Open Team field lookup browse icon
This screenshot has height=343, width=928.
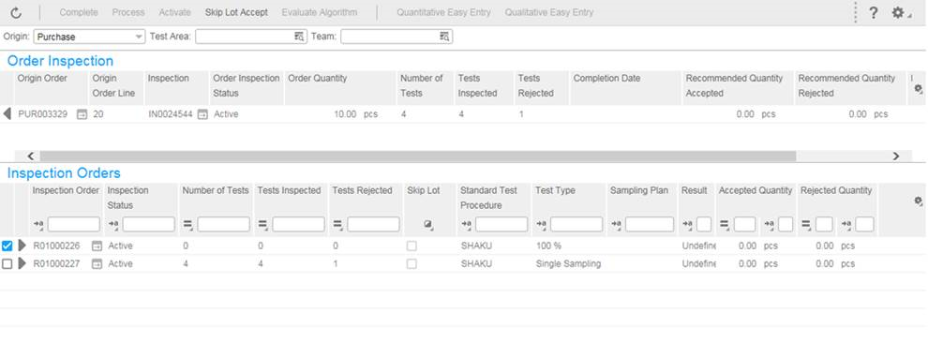pyautogui.click(x=444, y=37)
